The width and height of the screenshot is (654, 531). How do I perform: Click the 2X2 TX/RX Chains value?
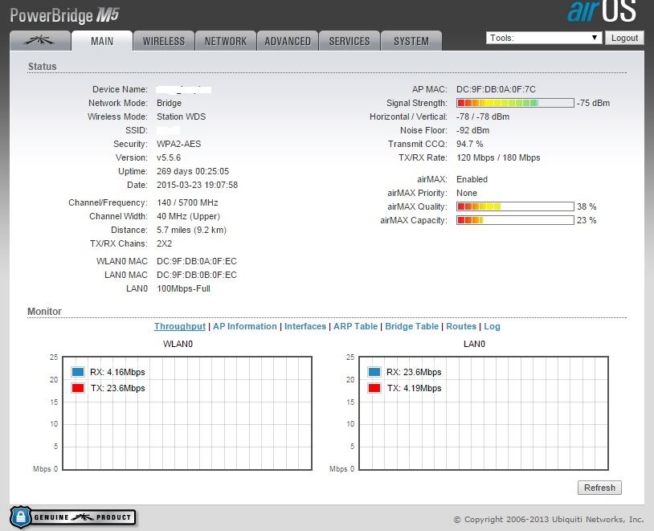point(165,243)
